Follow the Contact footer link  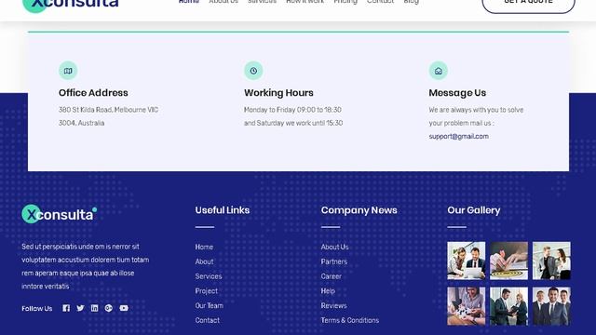[207, 320]
